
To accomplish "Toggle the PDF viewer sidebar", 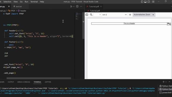I will (87, 15).
